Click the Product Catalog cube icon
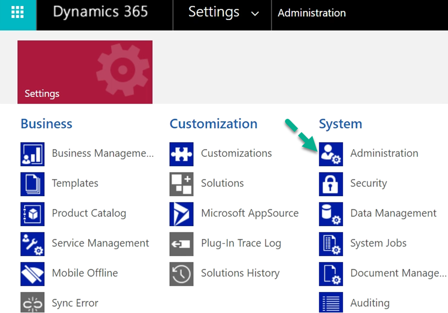 point(32,213)
